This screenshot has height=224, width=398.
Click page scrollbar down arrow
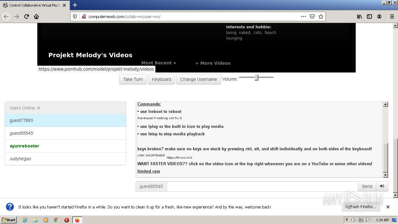[x=396, y=195]
